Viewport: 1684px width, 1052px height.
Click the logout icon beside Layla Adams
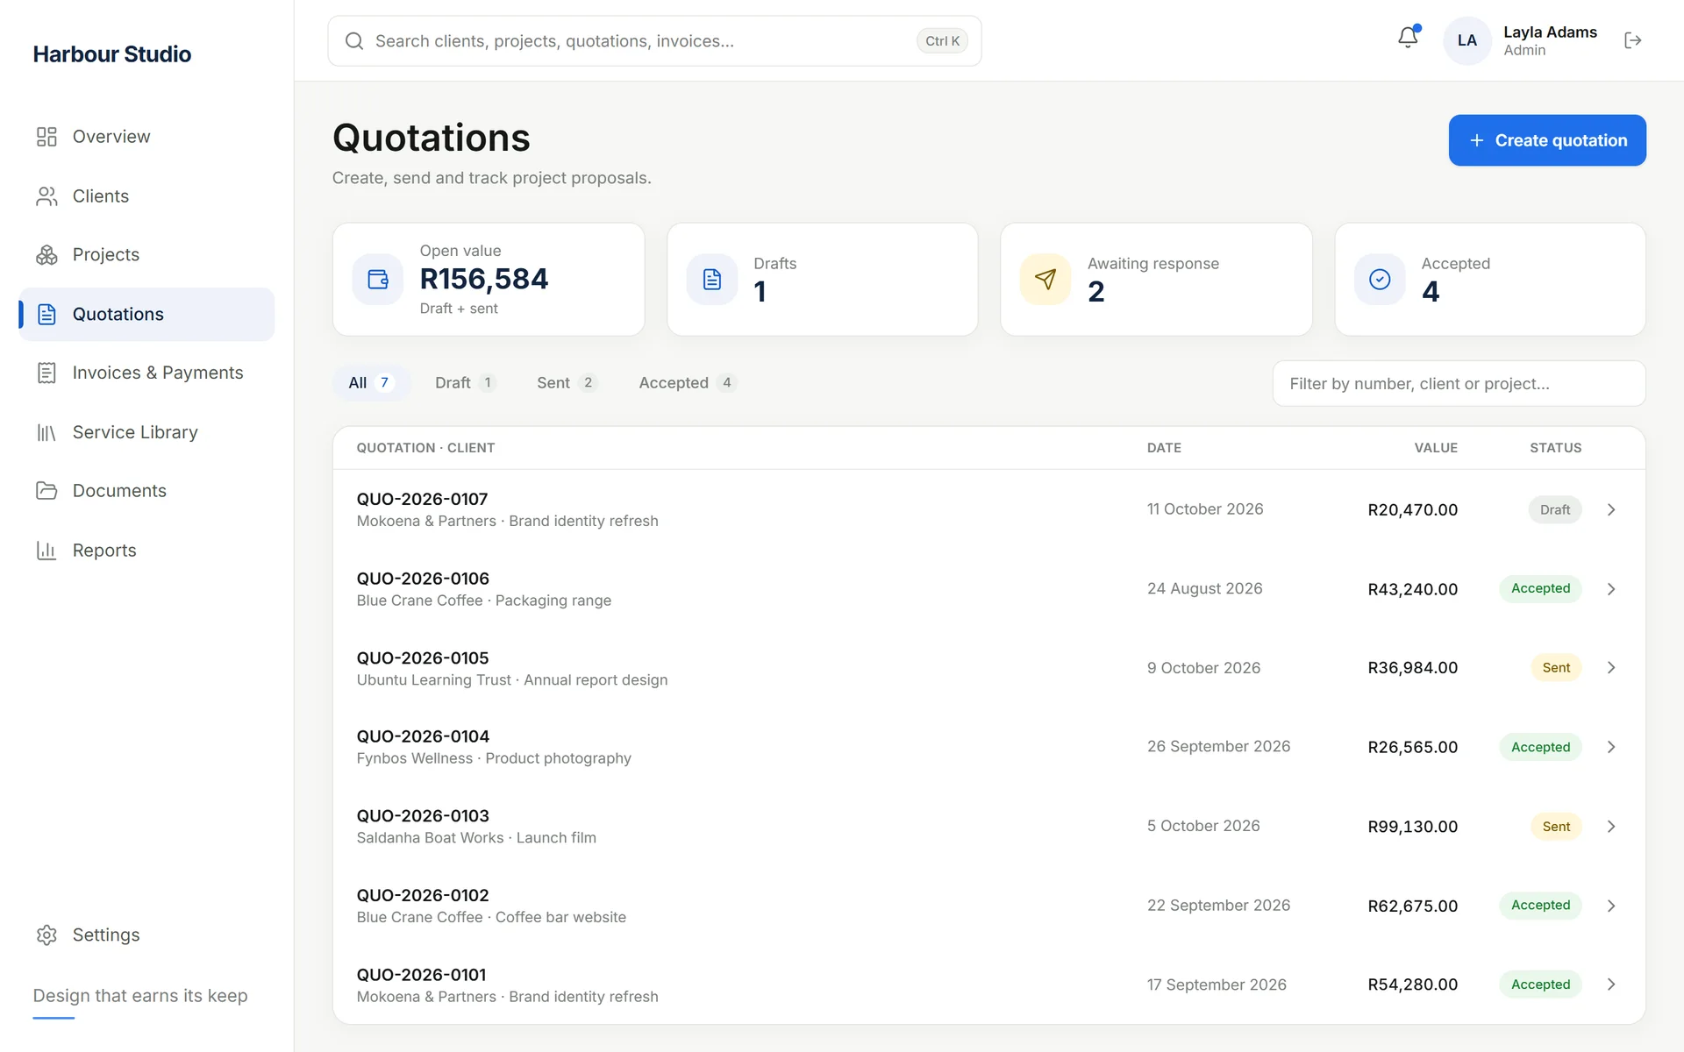[x=1632, y=40]
